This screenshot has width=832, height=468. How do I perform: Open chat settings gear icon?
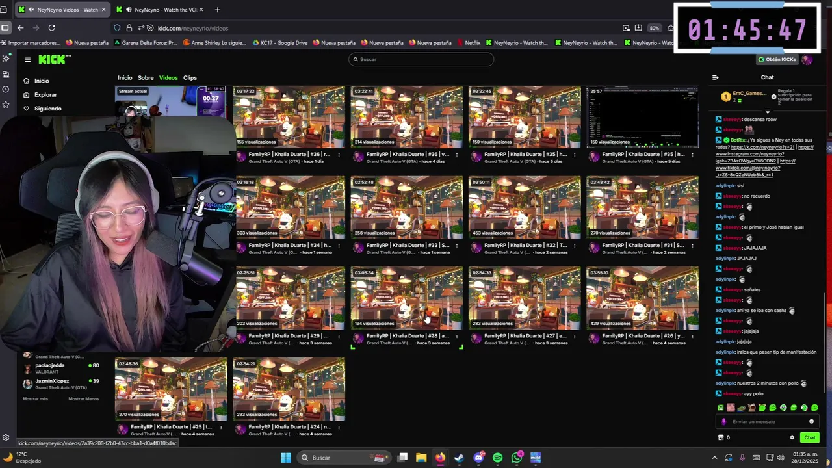point(792,437)
